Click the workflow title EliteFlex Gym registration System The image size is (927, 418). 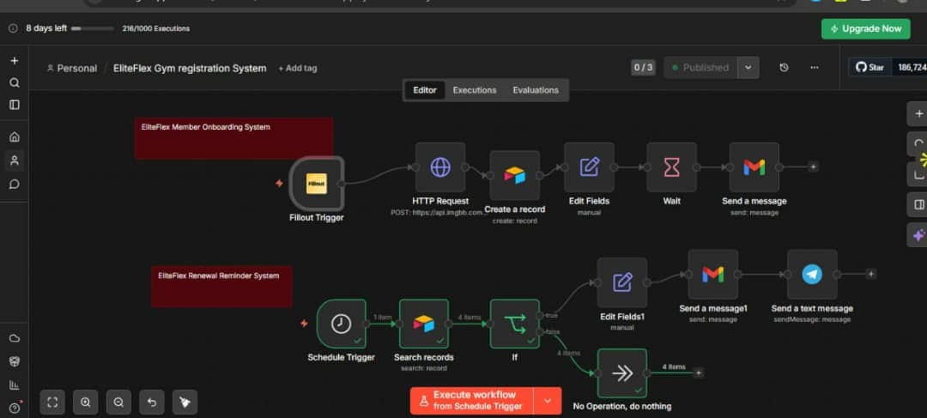[190, 68]
